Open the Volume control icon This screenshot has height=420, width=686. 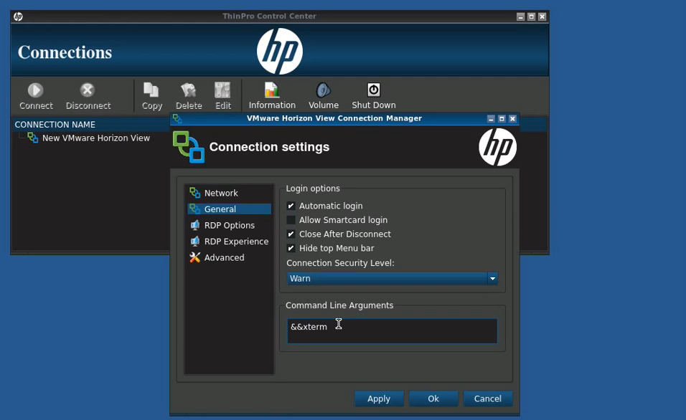324,90
